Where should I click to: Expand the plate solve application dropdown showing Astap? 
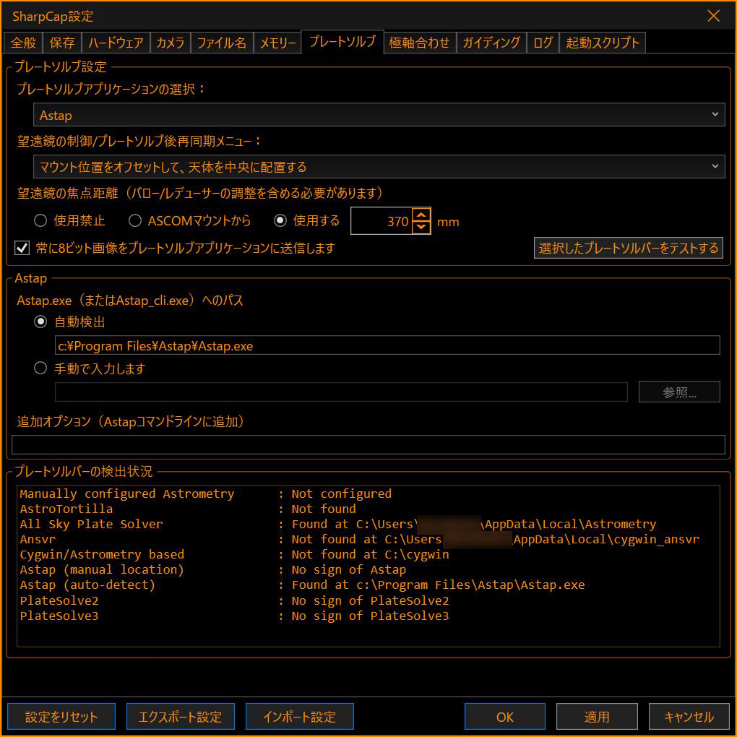(379, 115)
